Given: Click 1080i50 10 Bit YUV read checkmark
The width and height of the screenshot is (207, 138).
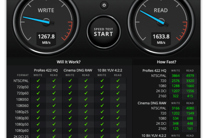Looking at the screenshot, I should [x=118, y=99].
